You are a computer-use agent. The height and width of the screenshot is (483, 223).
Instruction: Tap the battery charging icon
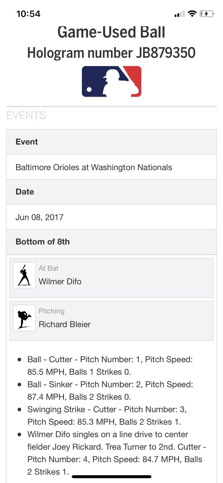pyautogui.click(x=207, y=14)
